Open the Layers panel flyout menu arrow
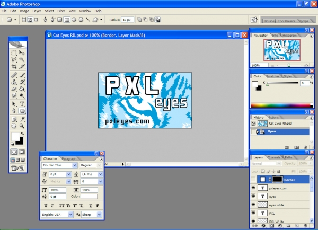The height and width of the screenshot is (230, 318). pos(312,157)
